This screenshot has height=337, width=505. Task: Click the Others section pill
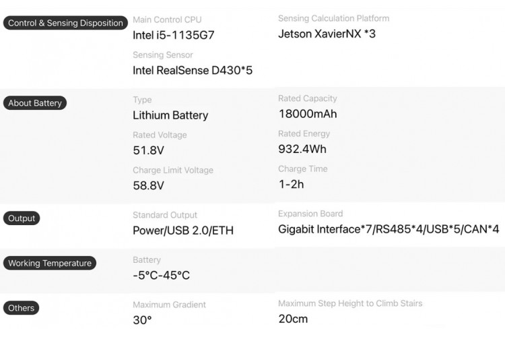pyautogui.click(x=22, y=308)
